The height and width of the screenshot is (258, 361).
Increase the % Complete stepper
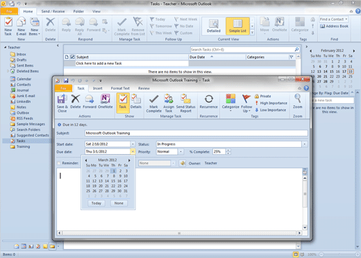pyautogui.click(x=228, y=150)
